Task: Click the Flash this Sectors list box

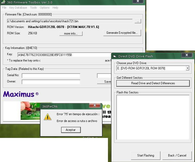Action: (x=153, y=117)
